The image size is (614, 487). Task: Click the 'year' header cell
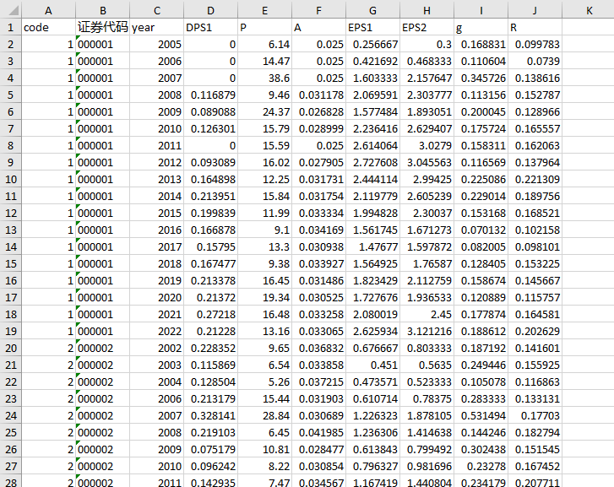pos(156,27)
